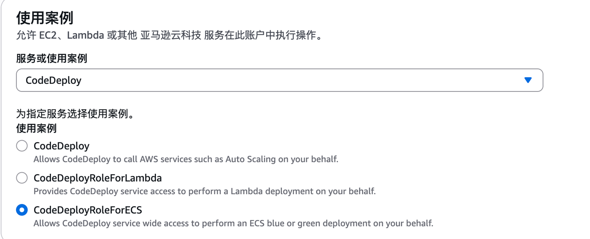Click the ECS blue or green deployment description
The image size is (590, 239).
(x=233, y=223)
